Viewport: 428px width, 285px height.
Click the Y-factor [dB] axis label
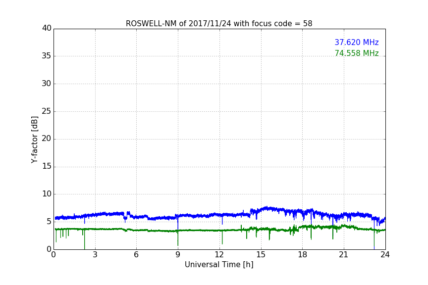point(34,140)
